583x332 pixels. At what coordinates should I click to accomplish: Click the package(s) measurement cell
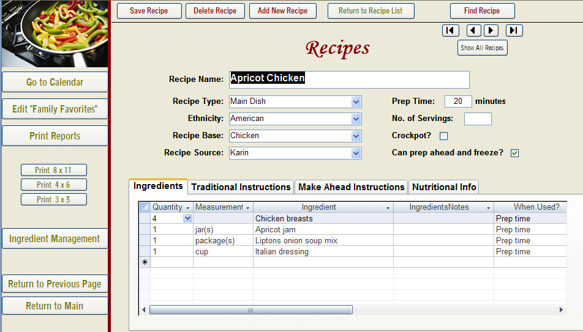223,241
